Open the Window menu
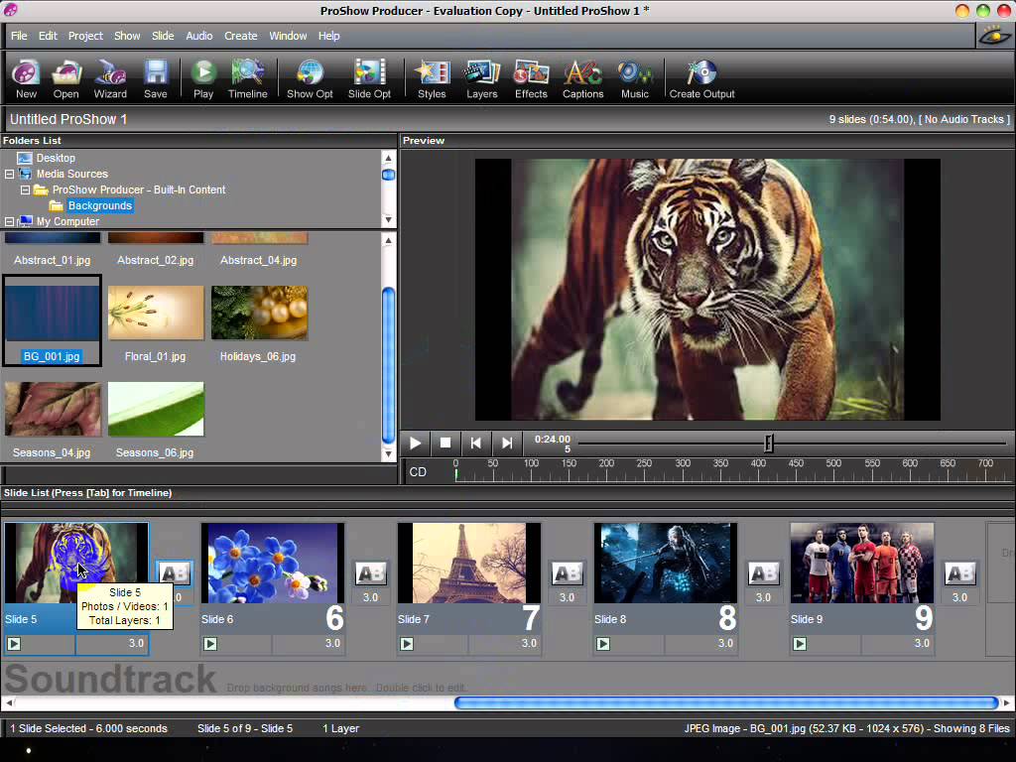This screenshot has height=762, width=1016. pos(288,36)
